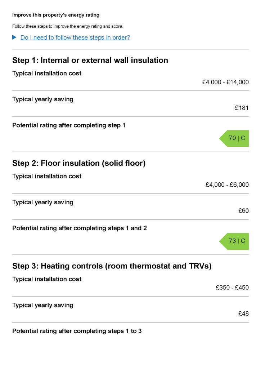Expand the blue disclosure triangle arrow
This screenshot has height=369, width=261.
[x=14, y=37]
